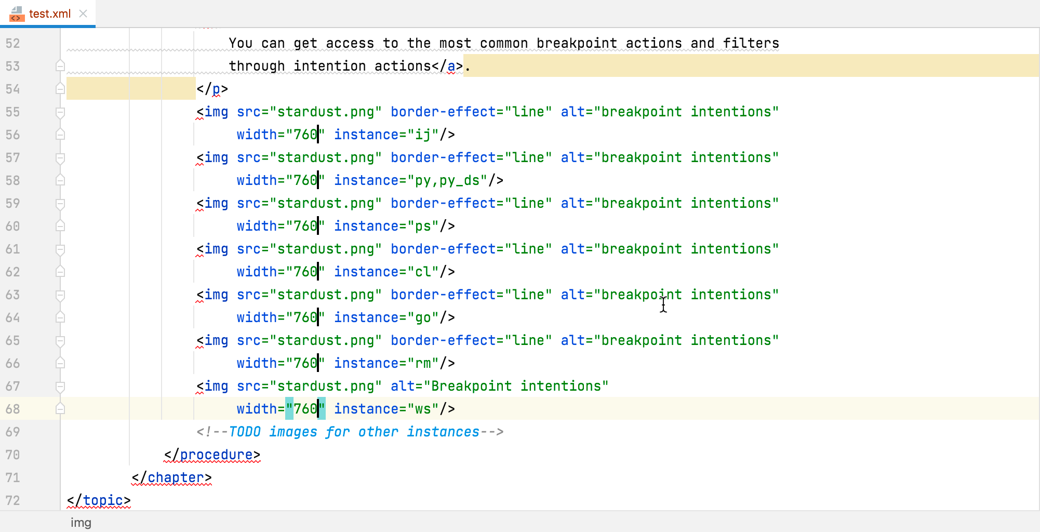Click the fold end marker on line 68
The image size is (1040, 532).
(x=60, y=409)
